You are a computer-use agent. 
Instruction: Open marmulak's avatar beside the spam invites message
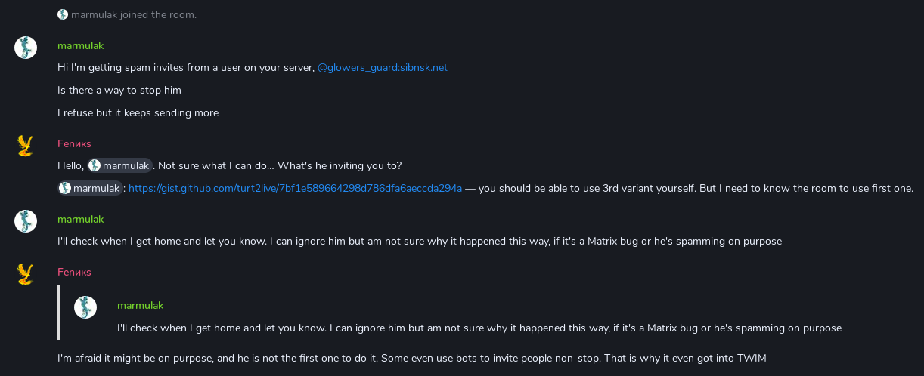[x=26, y=48]
